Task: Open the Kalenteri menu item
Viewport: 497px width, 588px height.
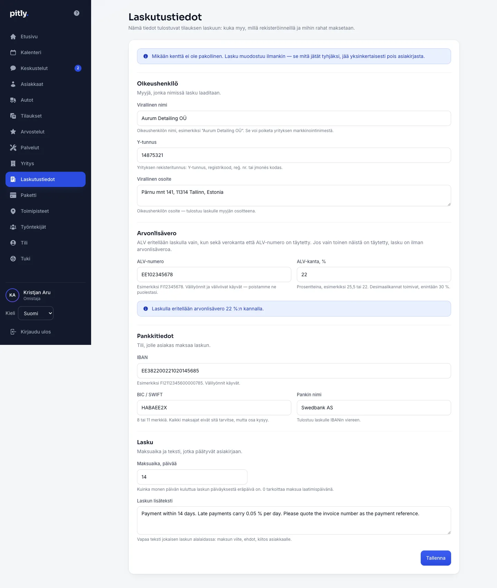Action: click(46, 52)
